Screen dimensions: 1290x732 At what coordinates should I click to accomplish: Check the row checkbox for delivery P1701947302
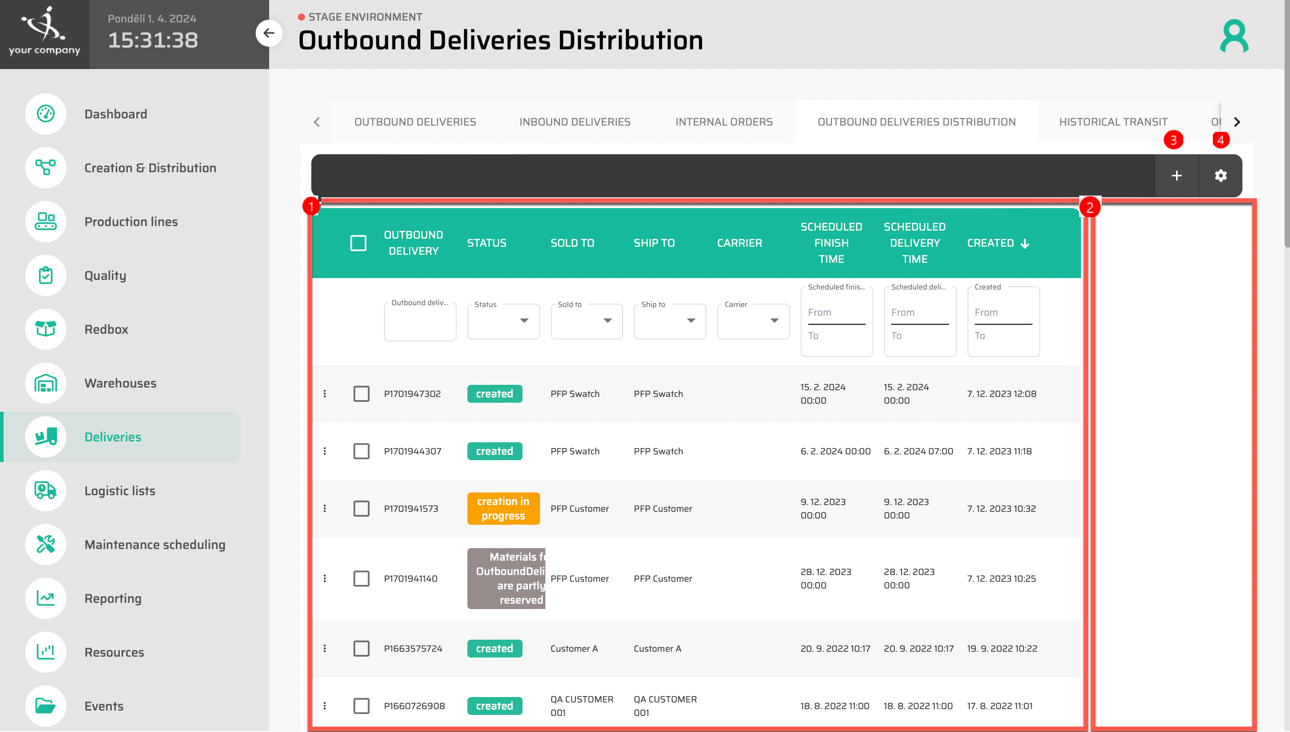pos(362,394)
